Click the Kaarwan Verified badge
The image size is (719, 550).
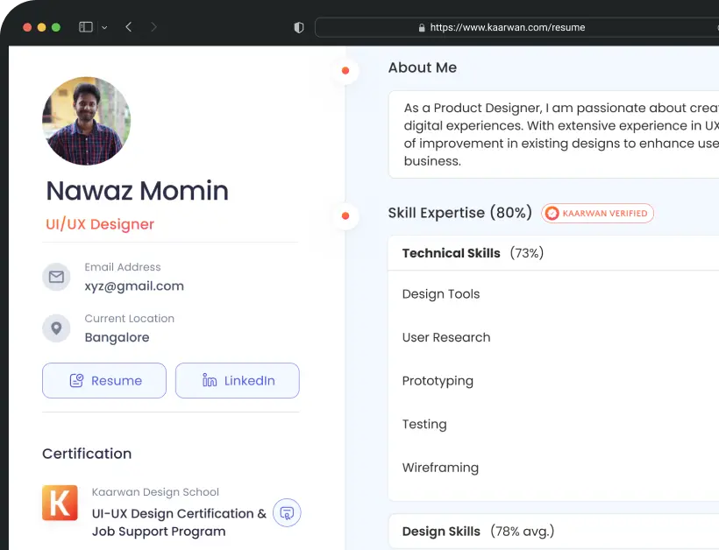click(x=597, y=213)
